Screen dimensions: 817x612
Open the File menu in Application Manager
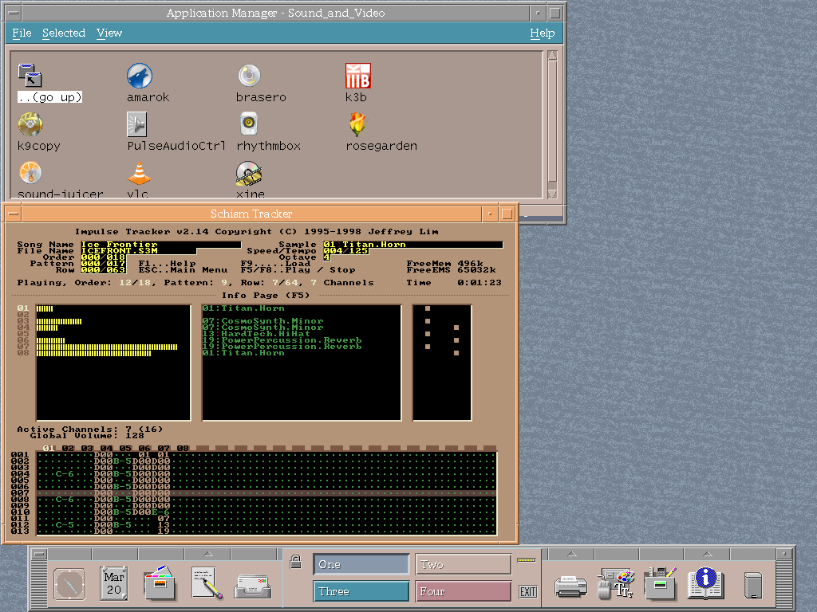(22, 33)
